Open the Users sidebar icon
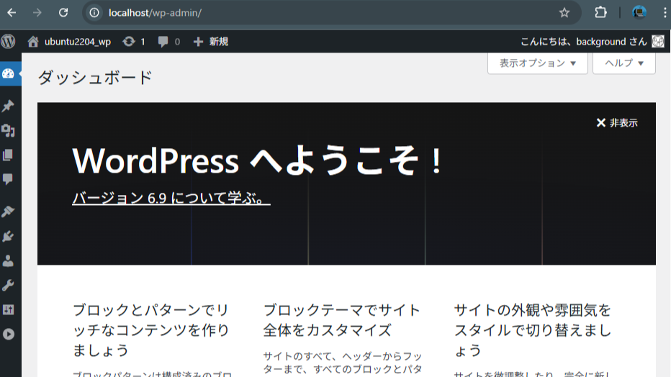671x377 pixels. 9,260
